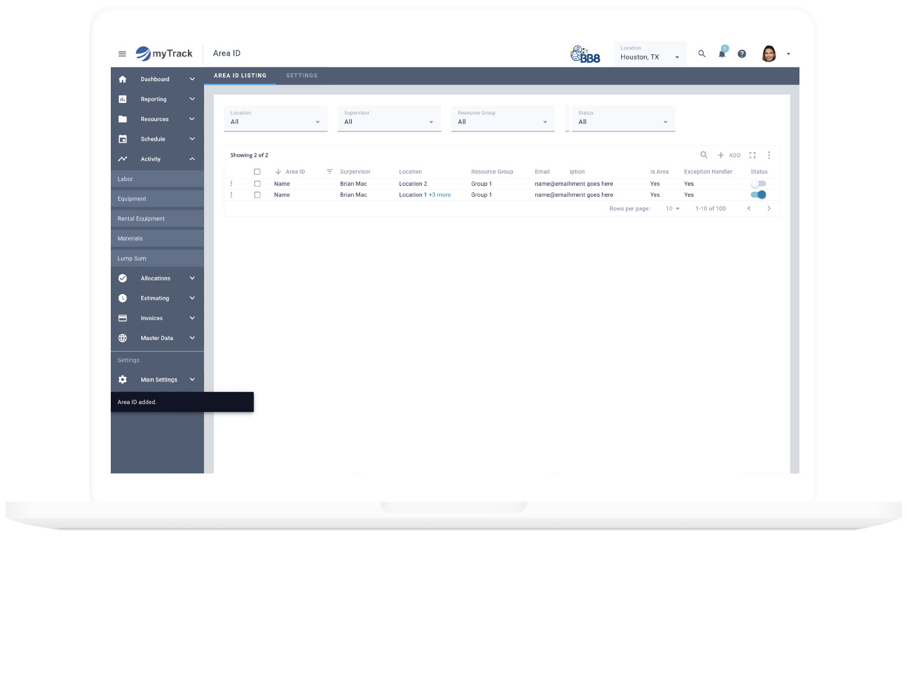Open row actions for the Location 1 row
This screenshot has height=680, width=907.
231,195
